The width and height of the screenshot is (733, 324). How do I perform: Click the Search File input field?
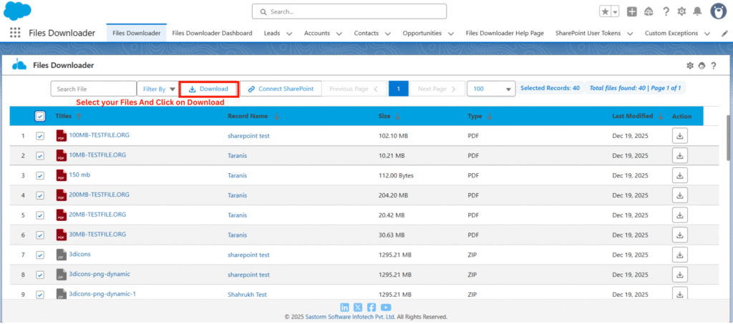coord(94,89)
